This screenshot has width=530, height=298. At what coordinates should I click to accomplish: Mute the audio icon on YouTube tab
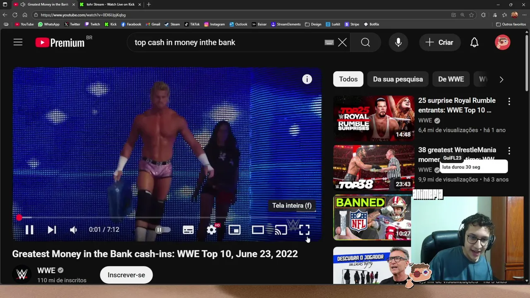(23, 5)
